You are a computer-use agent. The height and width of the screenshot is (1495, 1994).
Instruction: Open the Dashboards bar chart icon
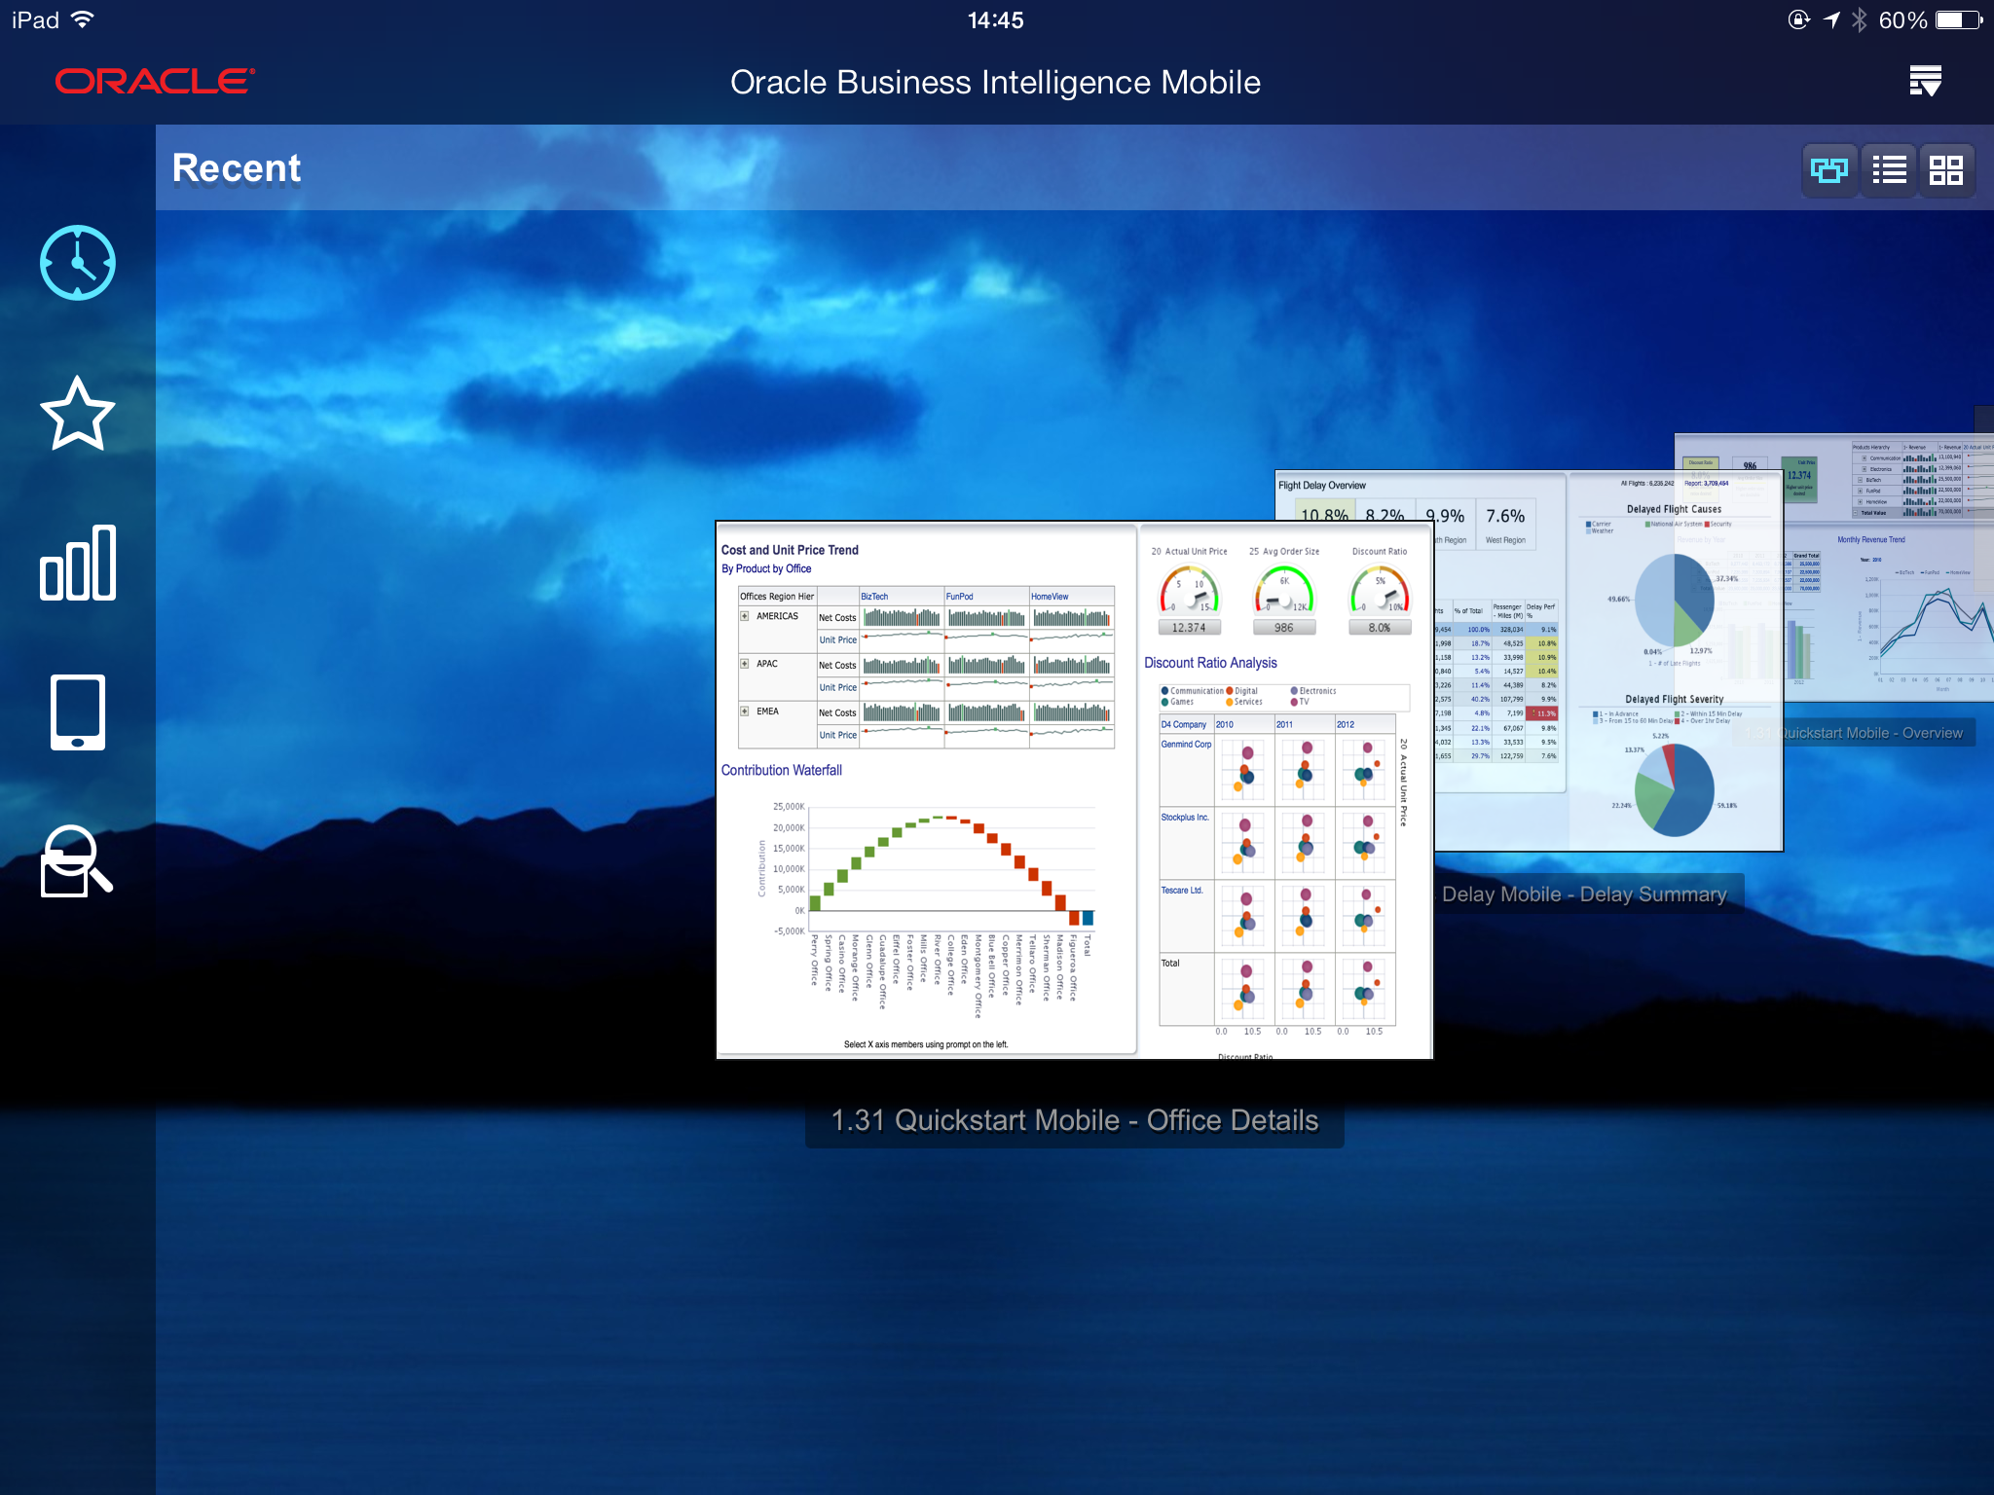click(x=78, y=563)
